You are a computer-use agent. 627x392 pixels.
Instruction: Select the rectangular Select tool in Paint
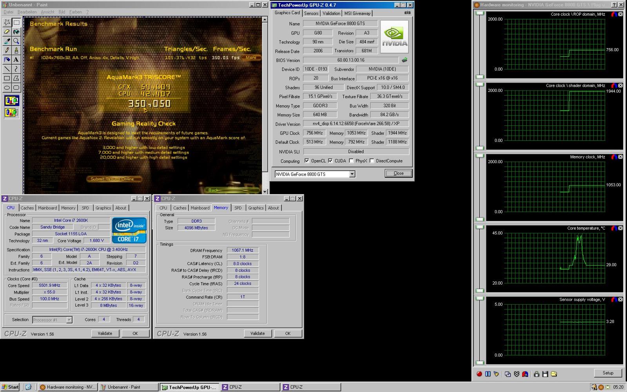16,22
